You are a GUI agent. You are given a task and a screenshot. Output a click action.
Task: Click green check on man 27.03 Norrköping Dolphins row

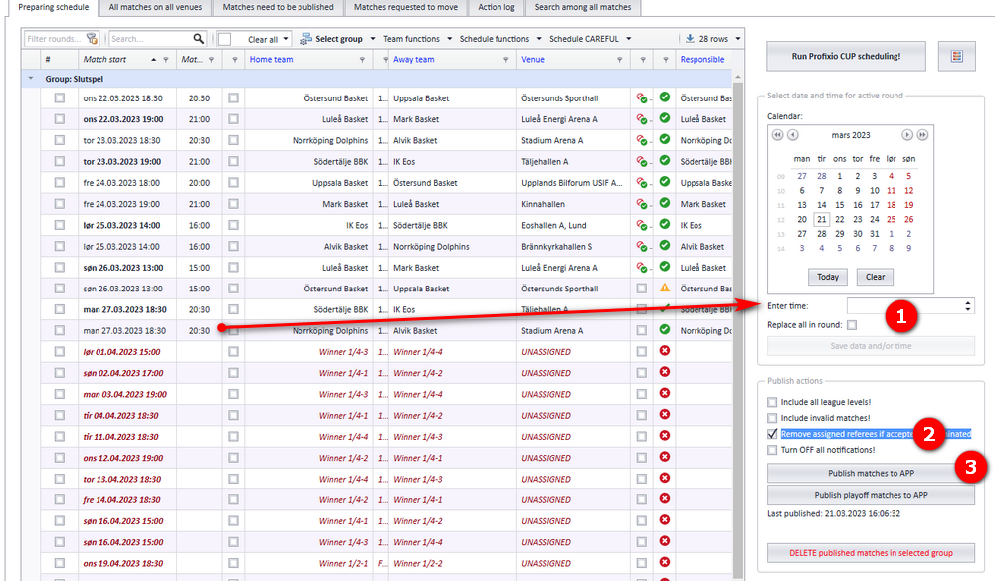(x=665, y=330)
